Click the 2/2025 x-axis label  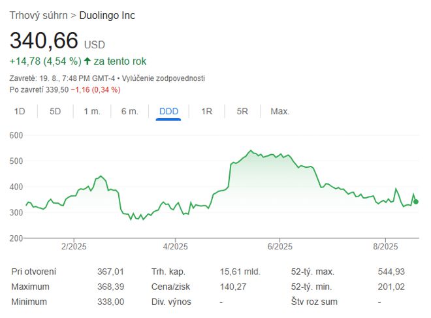click(x=74, y=246)
